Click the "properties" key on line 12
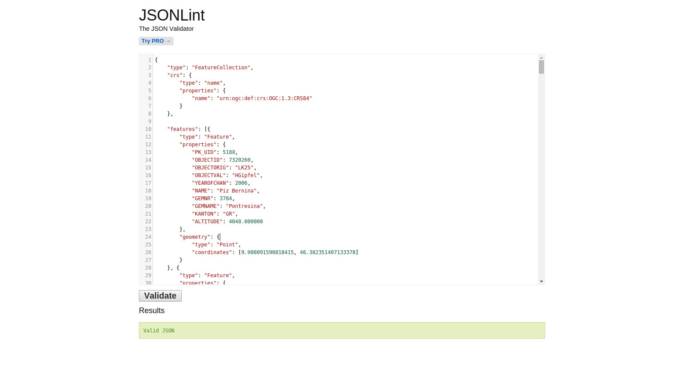Screen dimensions: 684x385 click(198, 145)
